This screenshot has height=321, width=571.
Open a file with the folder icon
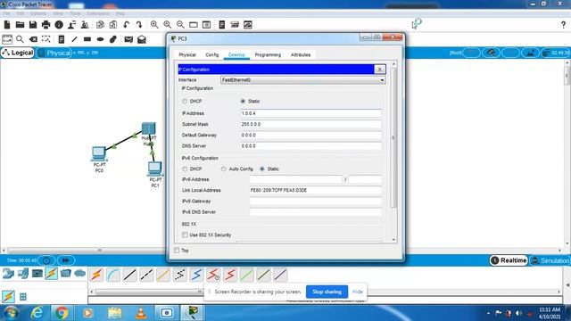click(20, 25)
